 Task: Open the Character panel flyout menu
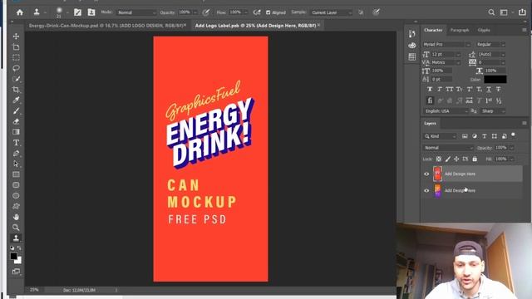525,30
